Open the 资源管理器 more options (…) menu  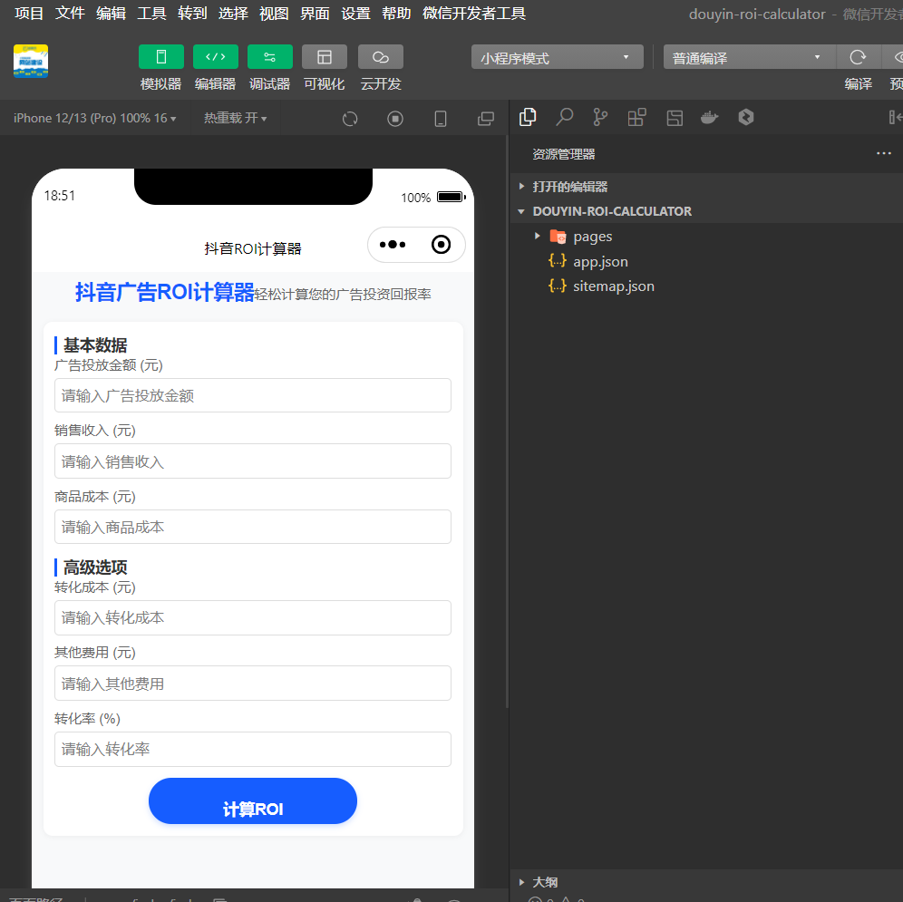point(883,153)
